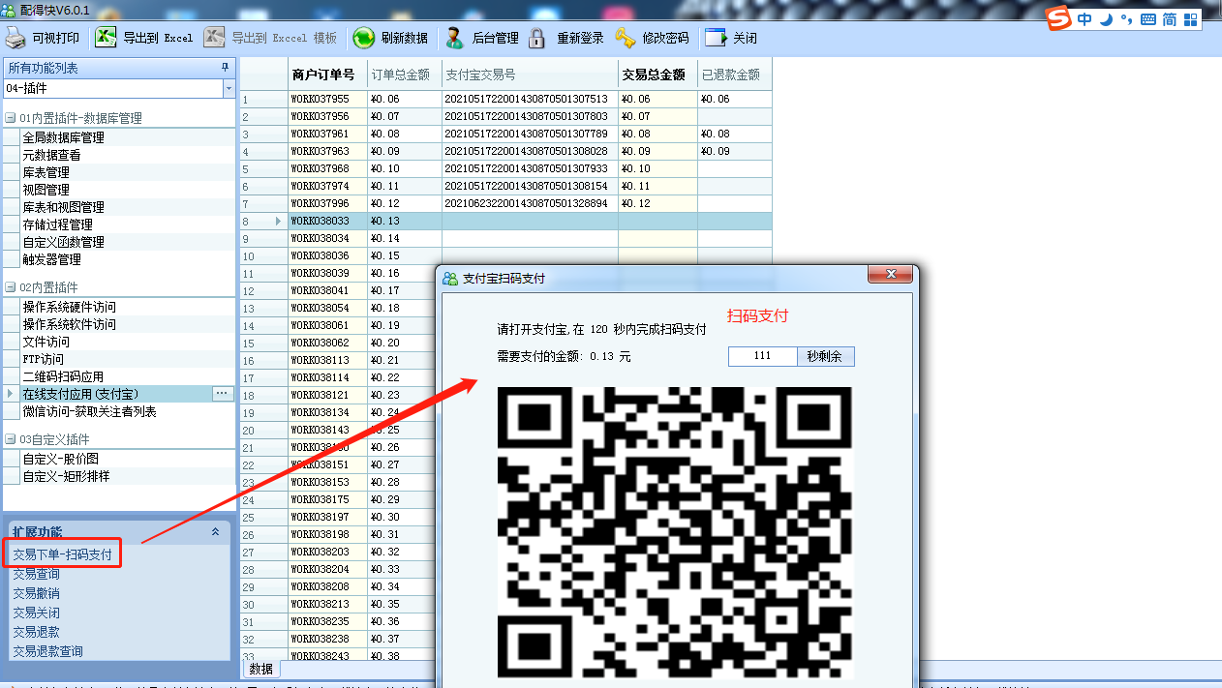Click the 交易退款查询 link
1222x688 pixels.
point(47,651)
